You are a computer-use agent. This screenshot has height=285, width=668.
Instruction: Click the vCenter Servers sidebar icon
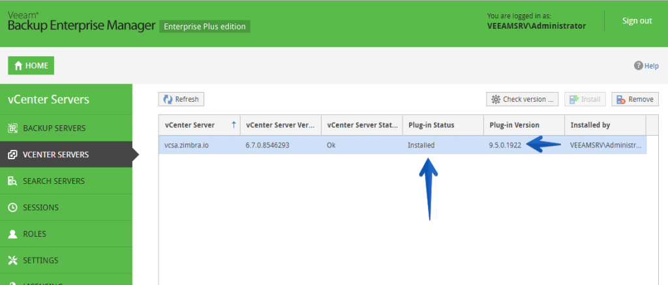click(13, 154)
